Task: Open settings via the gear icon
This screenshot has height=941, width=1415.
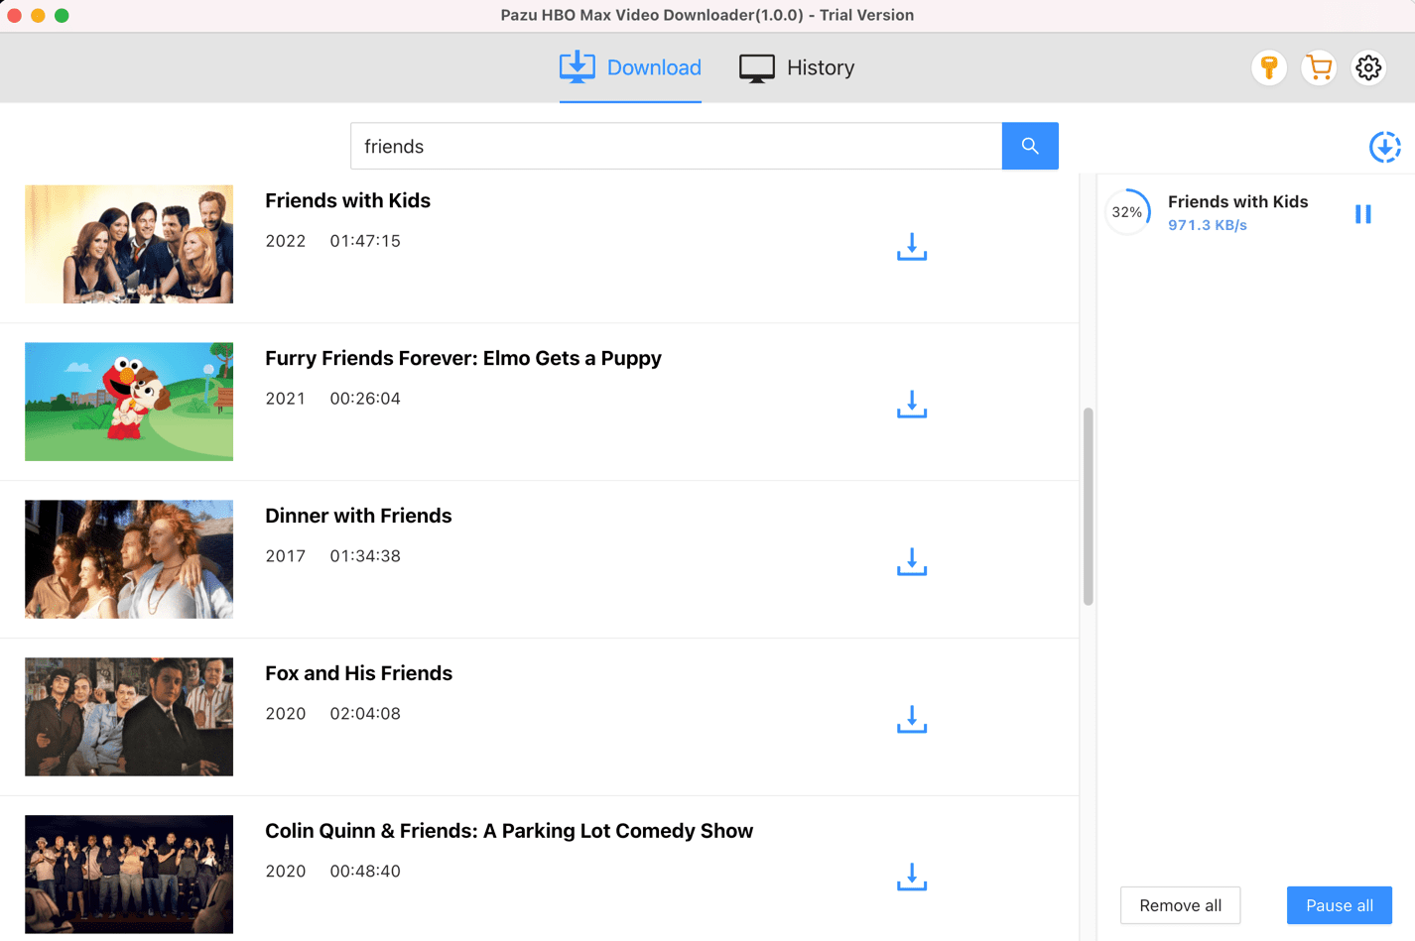Action: [1368, 67]
